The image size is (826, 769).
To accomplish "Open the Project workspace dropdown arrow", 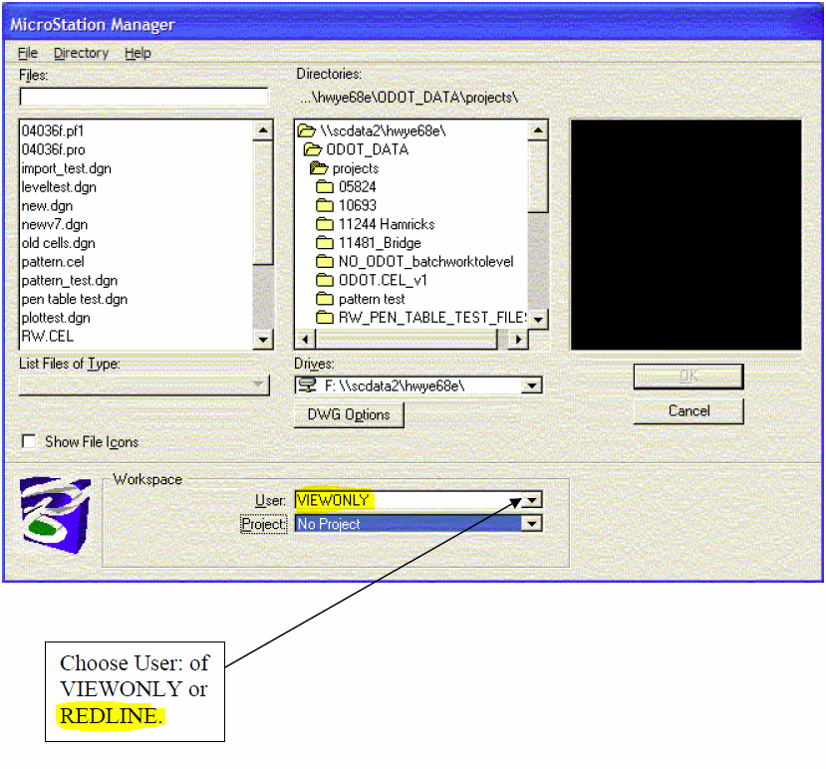I will pos(531,524).
